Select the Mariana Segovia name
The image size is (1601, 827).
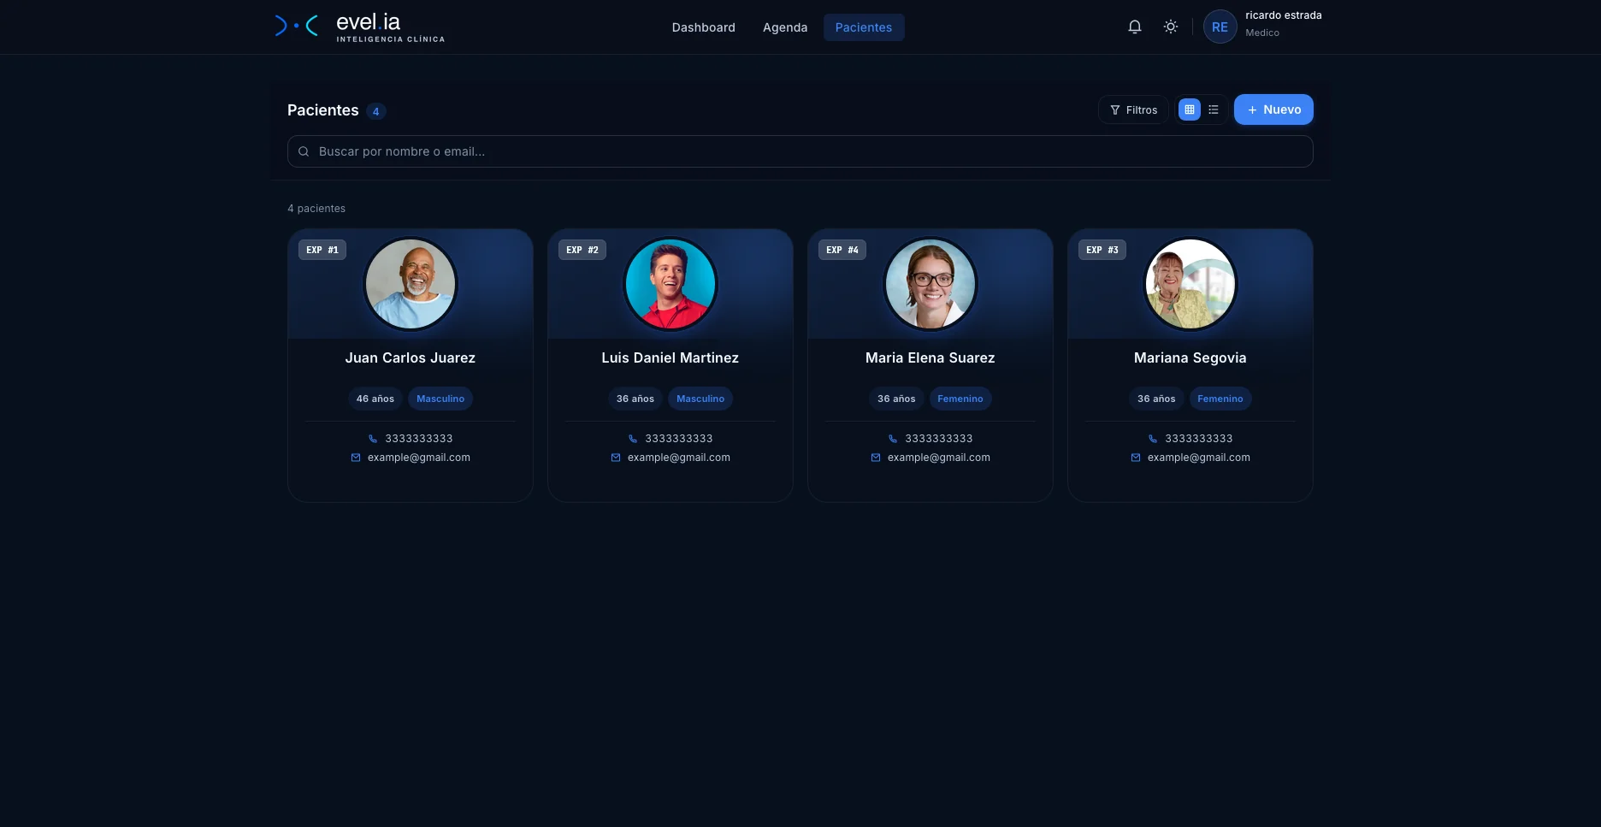click(x=1190, y=357)
